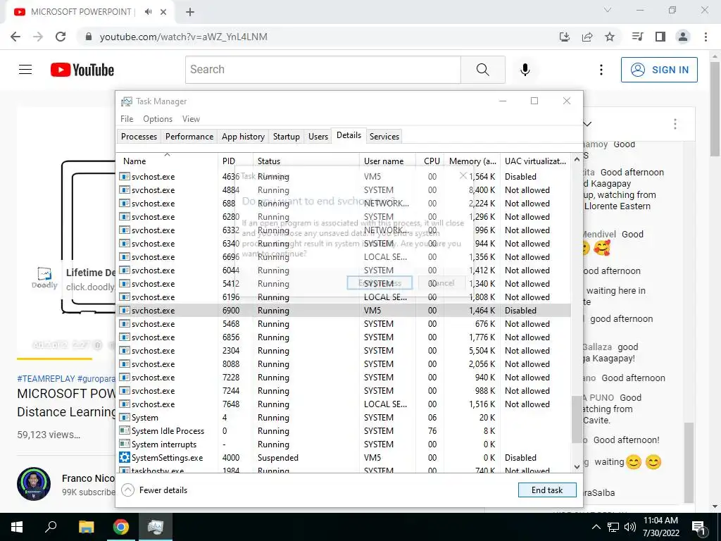The width and height of the screenshot is (721, 541).
Task: Switch to the App history tab
Action: coord(243,137)
